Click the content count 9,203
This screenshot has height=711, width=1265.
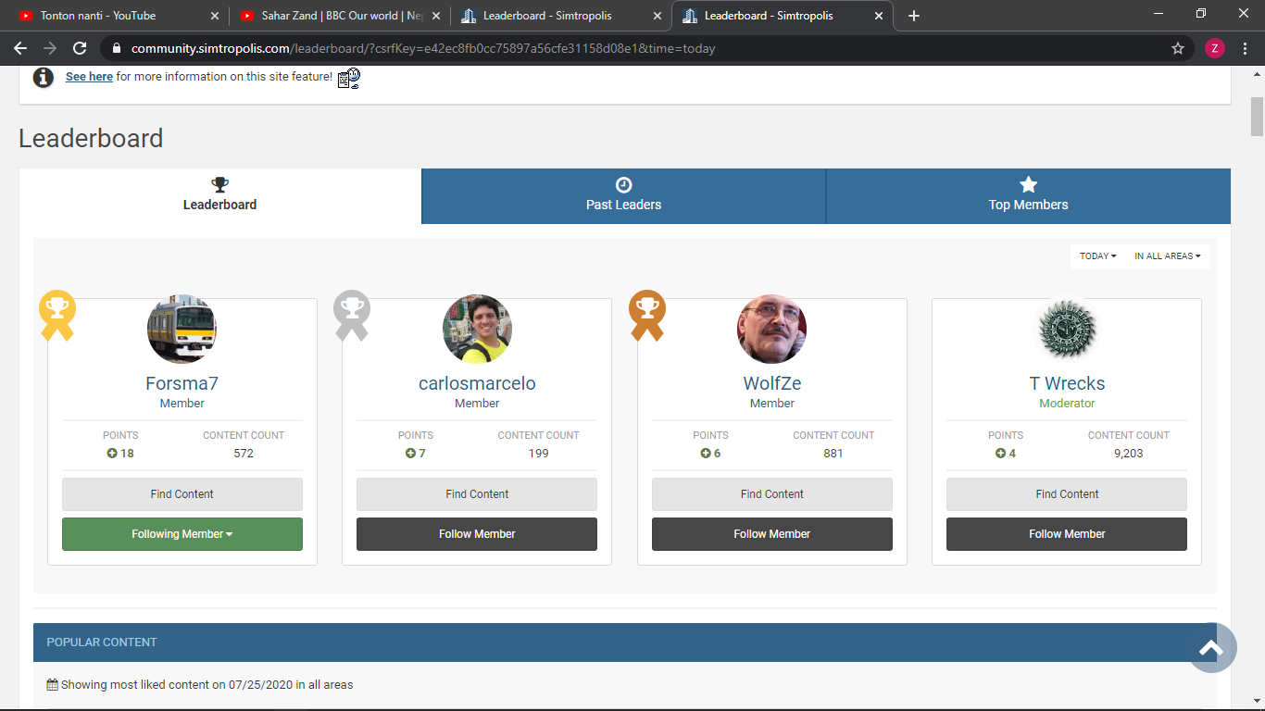click(x=1128, y=454)
